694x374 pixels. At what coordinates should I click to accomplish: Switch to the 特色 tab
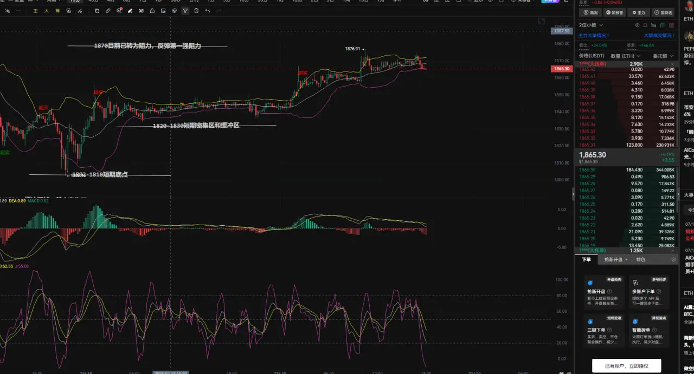[641, 260]
